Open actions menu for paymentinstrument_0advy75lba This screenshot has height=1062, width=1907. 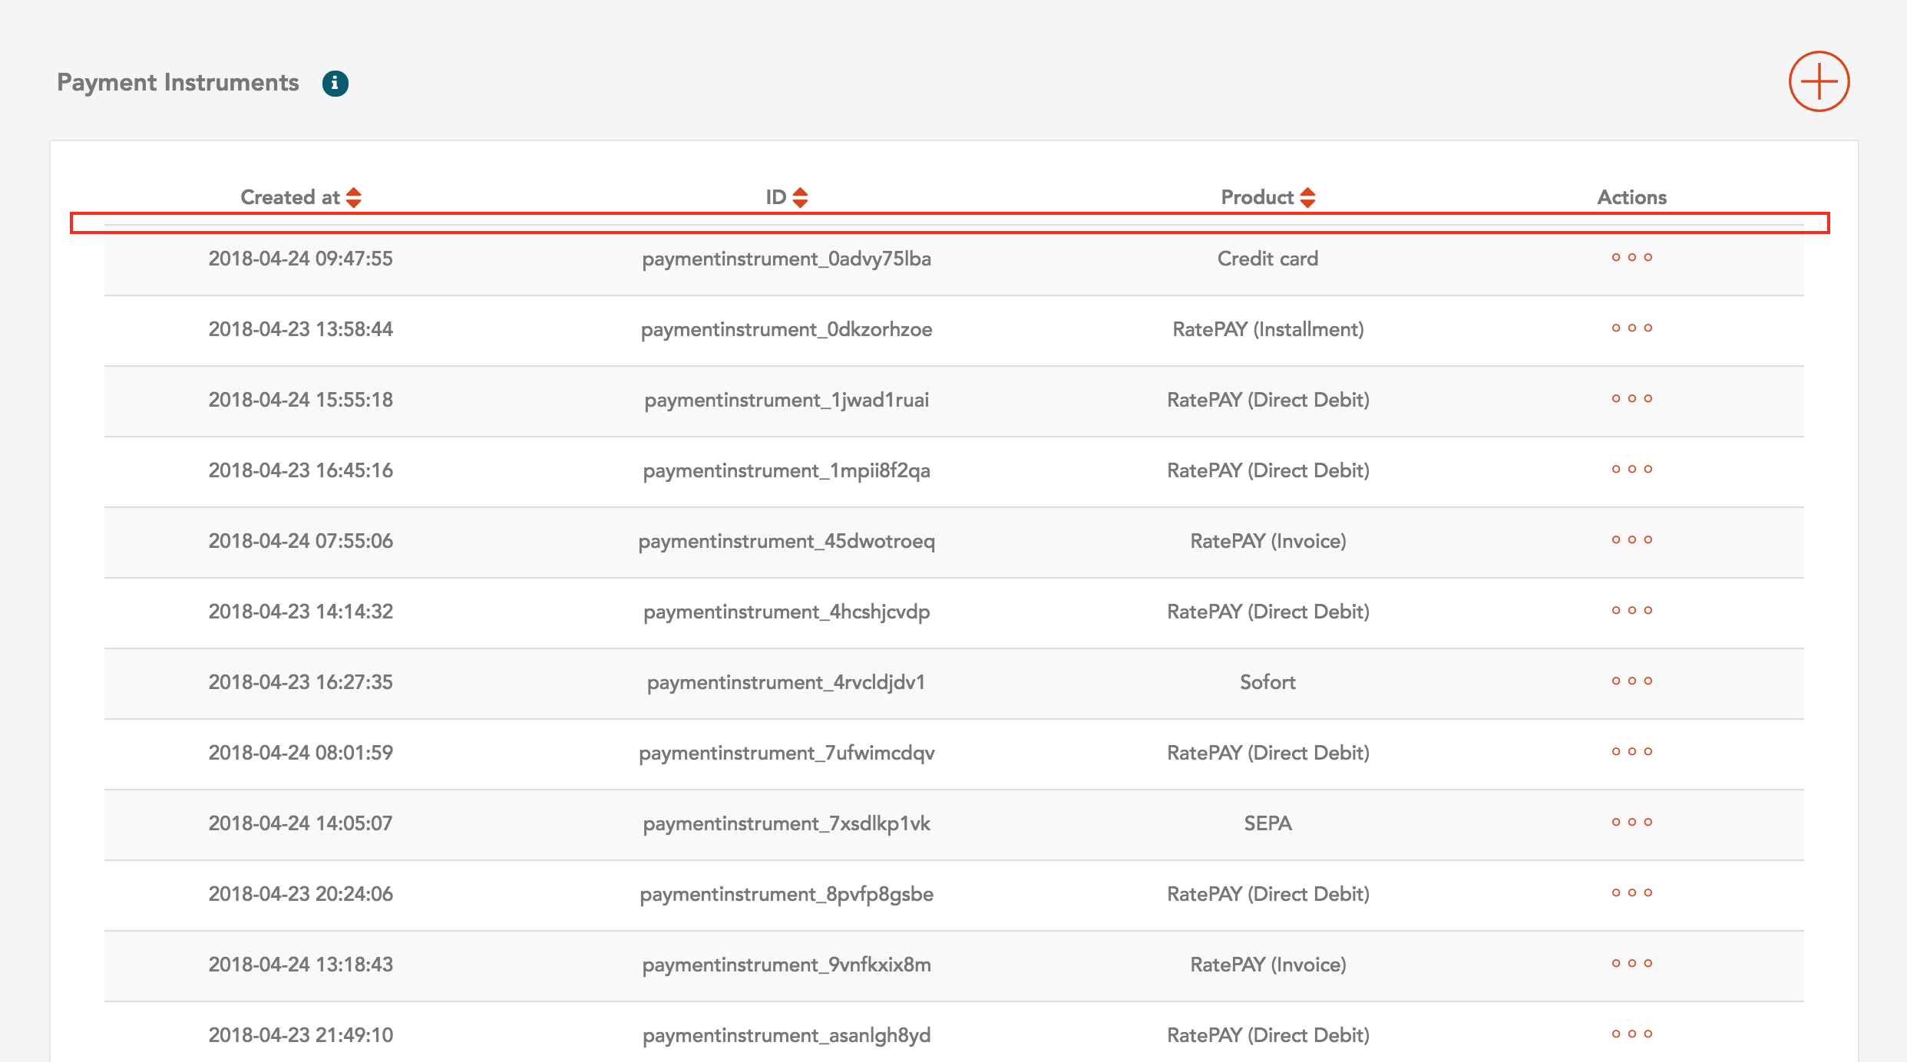(x=1631, y=258)
